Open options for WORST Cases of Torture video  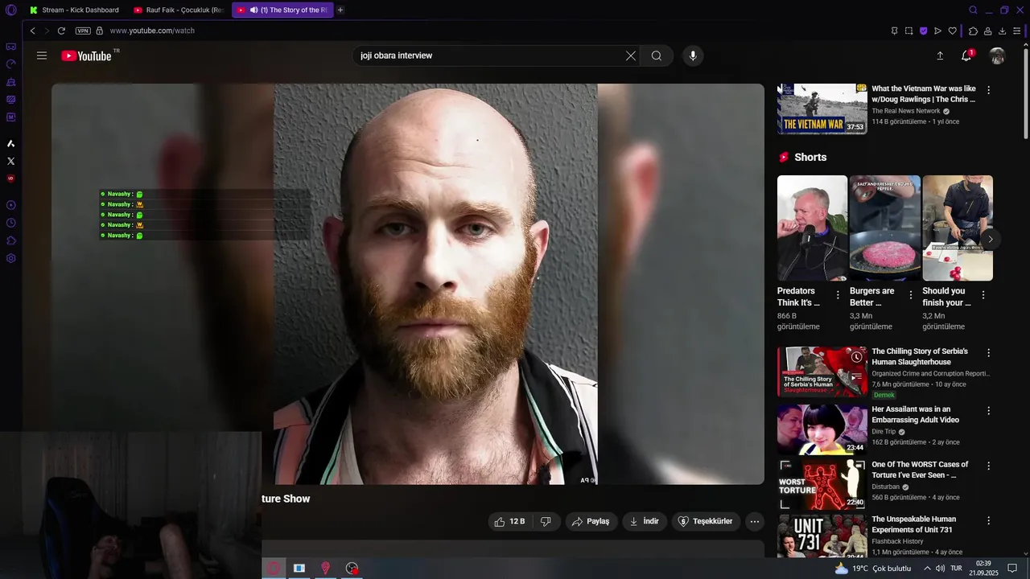click(989, 466)
